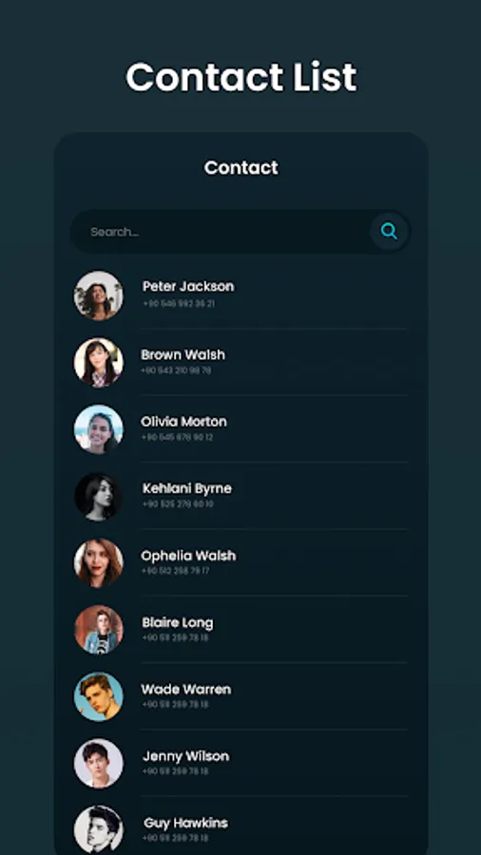The width and height of the screenshot is (481, 855).
Task: Tap Brown Walsh's profile picture
Action: click(99, 363)
